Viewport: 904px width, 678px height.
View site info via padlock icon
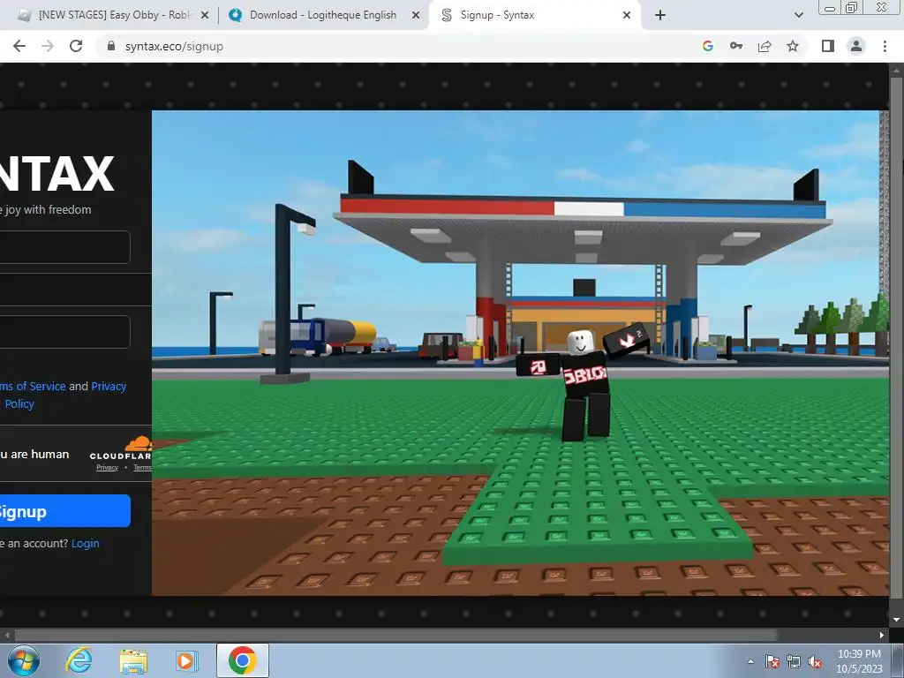click(x=111, y=46)
